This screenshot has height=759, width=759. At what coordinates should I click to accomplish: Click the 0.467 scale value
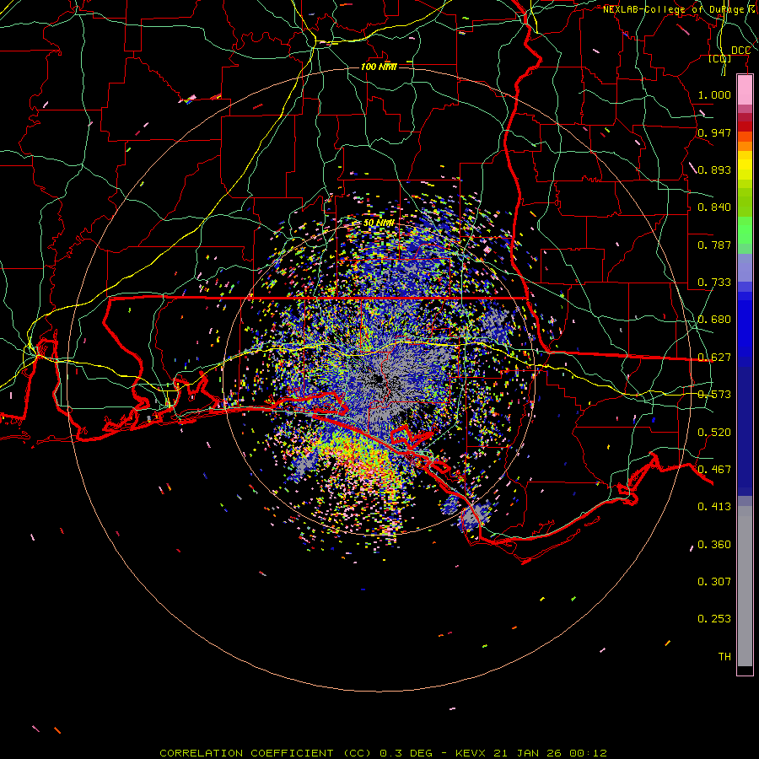click(714, 470)
